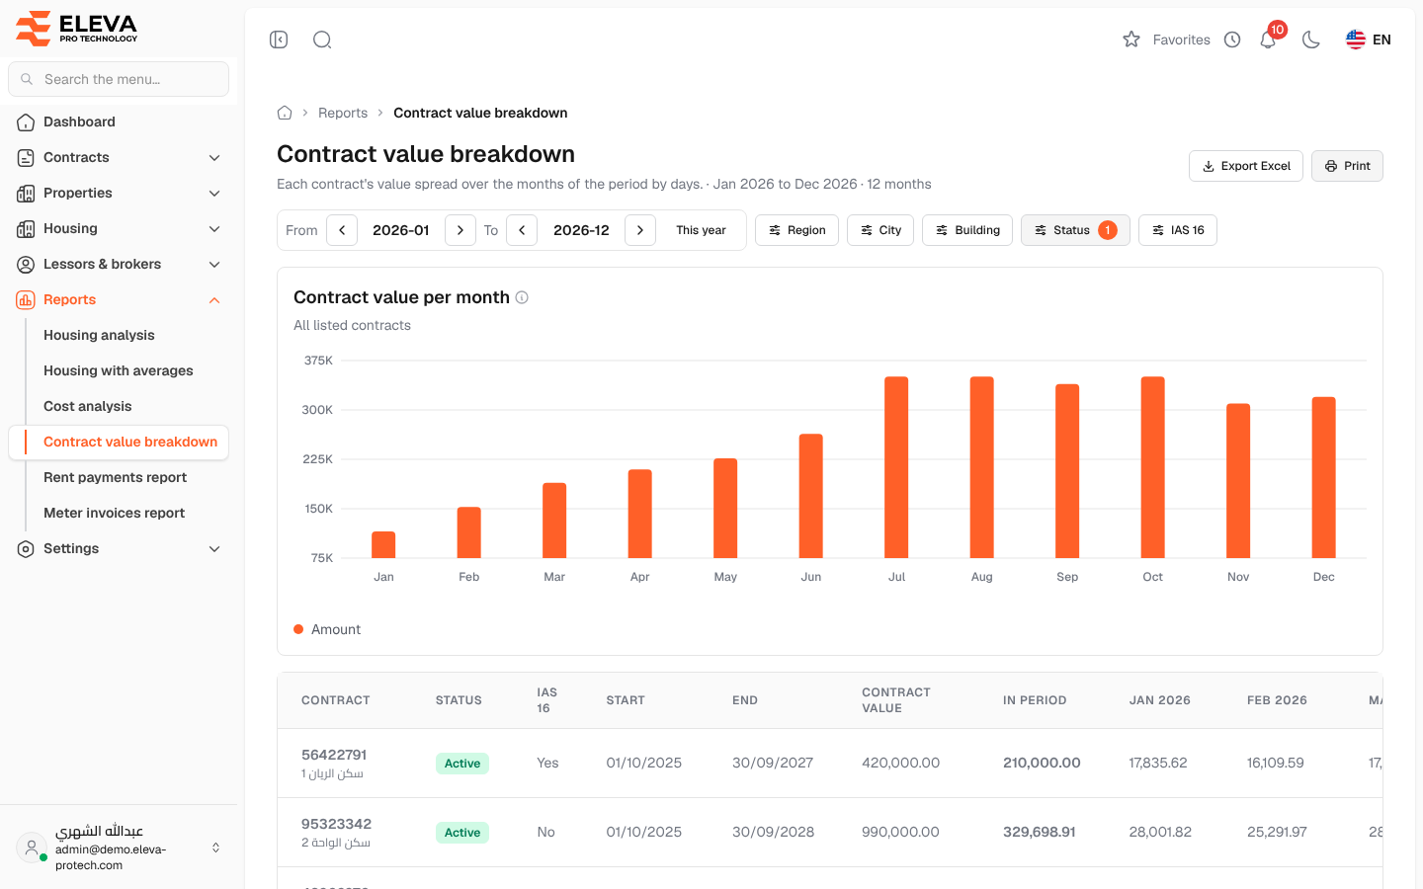Click the user avatar icon

(32, 848)
